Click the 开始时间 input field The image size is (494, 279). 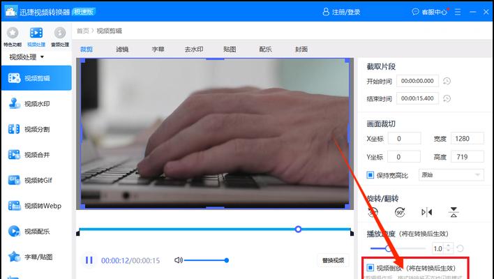[417, 81]
